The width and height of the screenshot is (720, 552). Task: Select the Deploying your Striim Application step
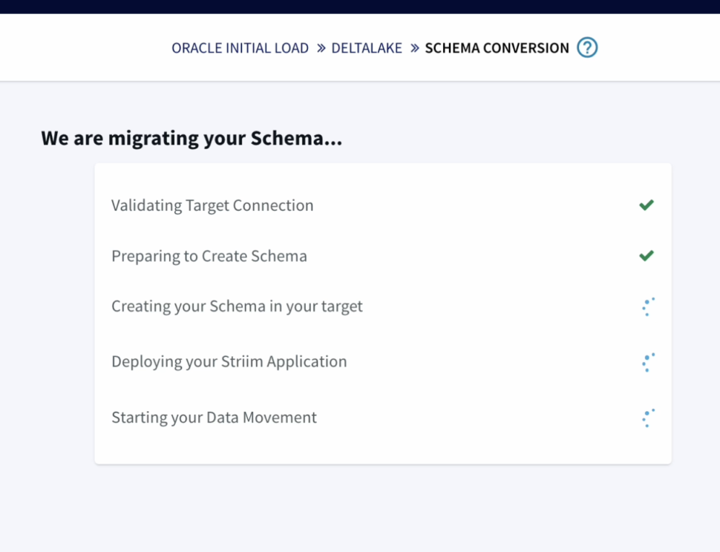(x=229, y=362)
